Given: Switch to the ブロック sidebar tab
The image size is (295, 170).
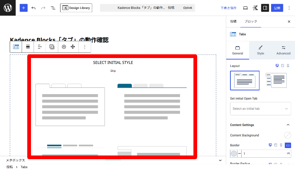Looking at the screenshot, I should 251,21.
